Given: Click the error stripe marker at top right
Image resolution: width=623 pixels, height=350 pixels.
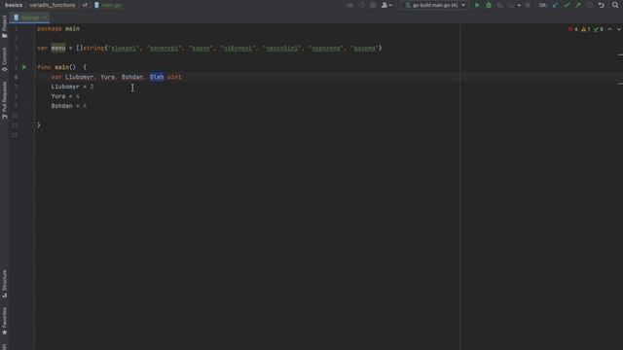Looking at the screenshot, I should (x=620, y=54).
